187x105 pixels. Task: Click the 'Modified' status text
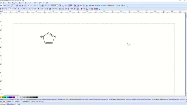[x=8, y=101]
